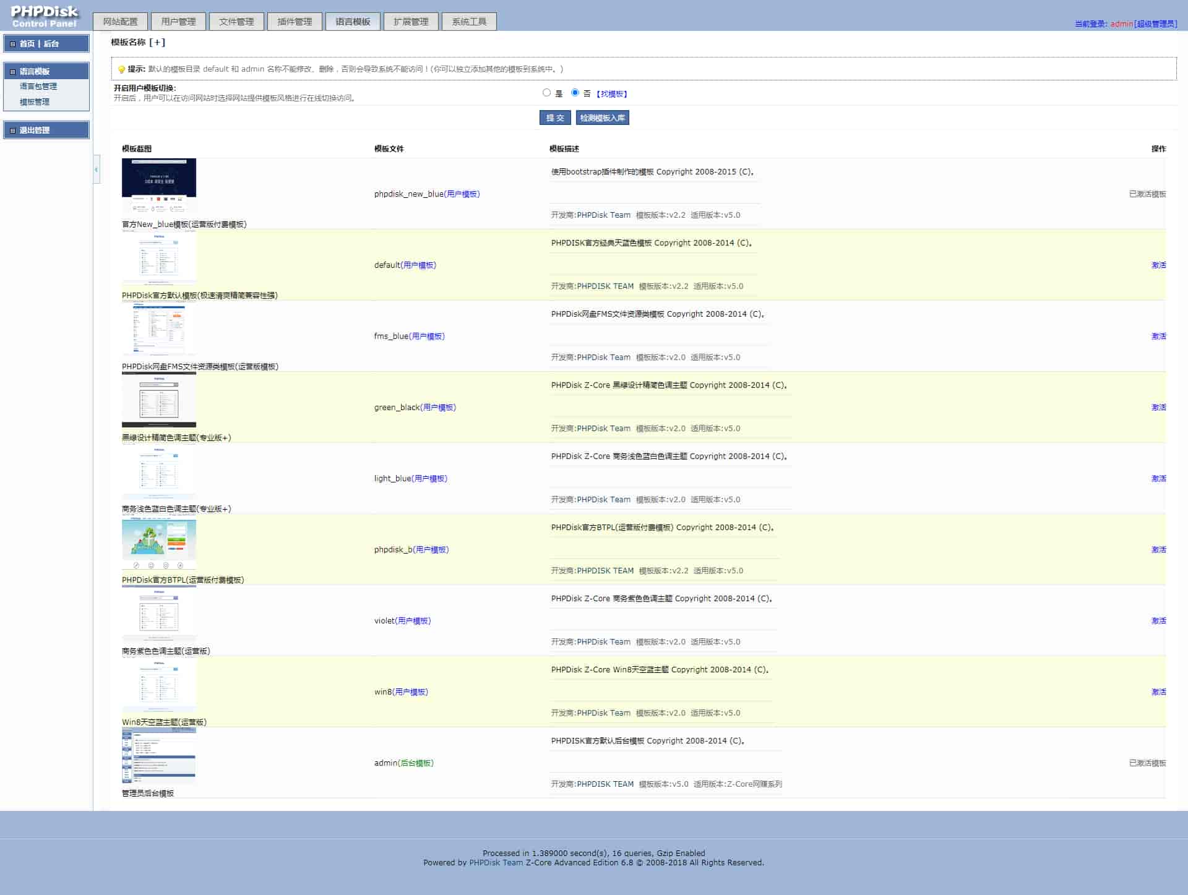Open the 网站配置 tab
Image resolution: width=1188 pixels, height=895 pixels.
[x=121, y=22]
